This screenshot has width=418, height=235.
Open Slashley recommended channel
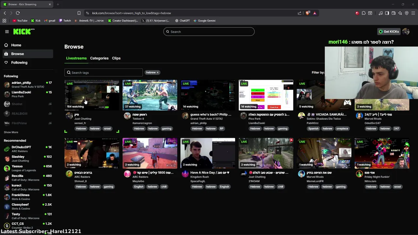click(28, 159)
